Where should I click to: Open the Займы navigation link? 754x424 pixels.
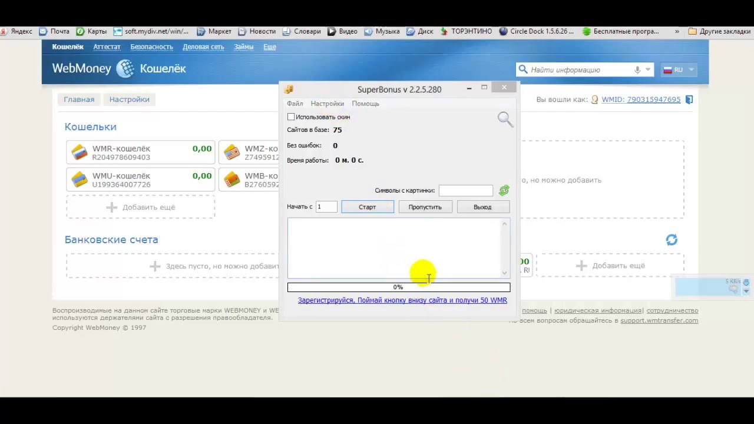(244, 47)
